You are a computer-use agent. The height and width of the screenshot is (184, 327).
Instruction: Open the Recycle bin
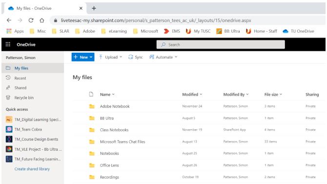click(x=33, y=98)
